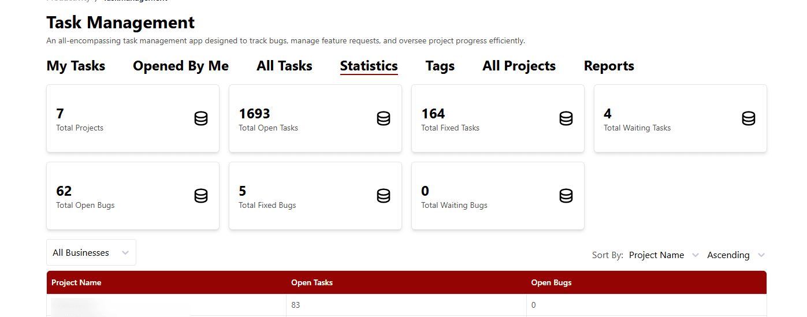Screen dimensions: 807x317
Task: Click the 1693 Total Open Tasks count
Action: click(255, 113)
